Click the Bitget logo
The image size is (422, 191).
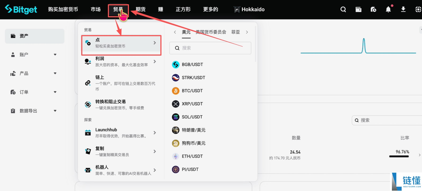(x=21, y=9)
